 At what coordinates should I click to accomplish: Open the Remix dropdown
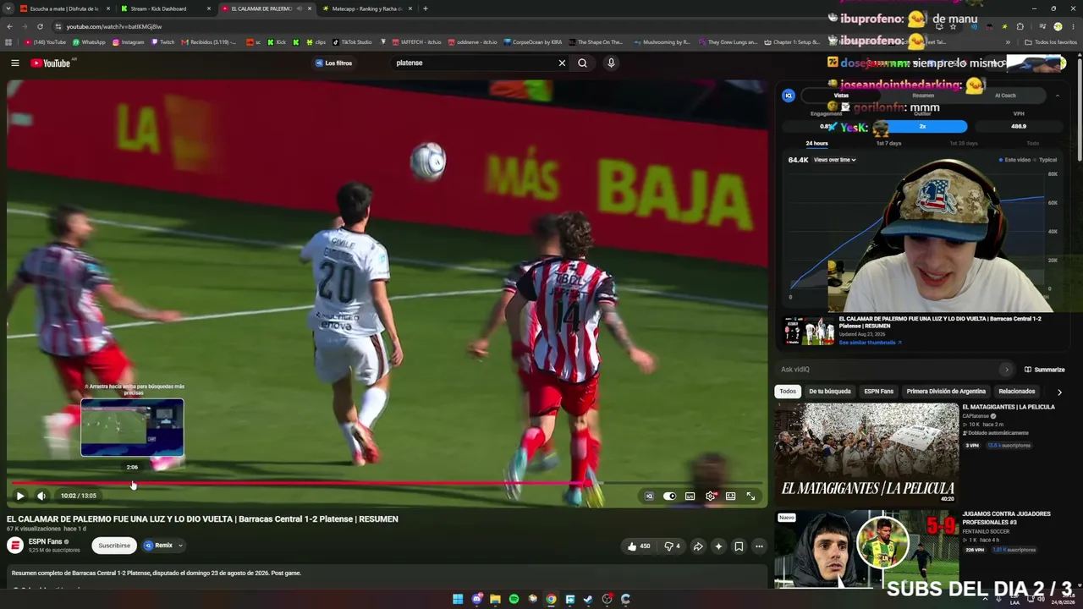click(x=163, y=546)
